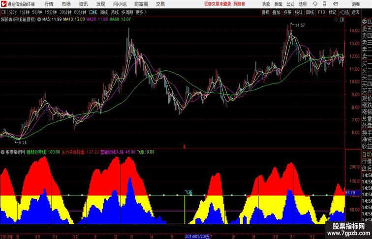
Task: Open the mobile phone icon
Action: click(325, 4)
